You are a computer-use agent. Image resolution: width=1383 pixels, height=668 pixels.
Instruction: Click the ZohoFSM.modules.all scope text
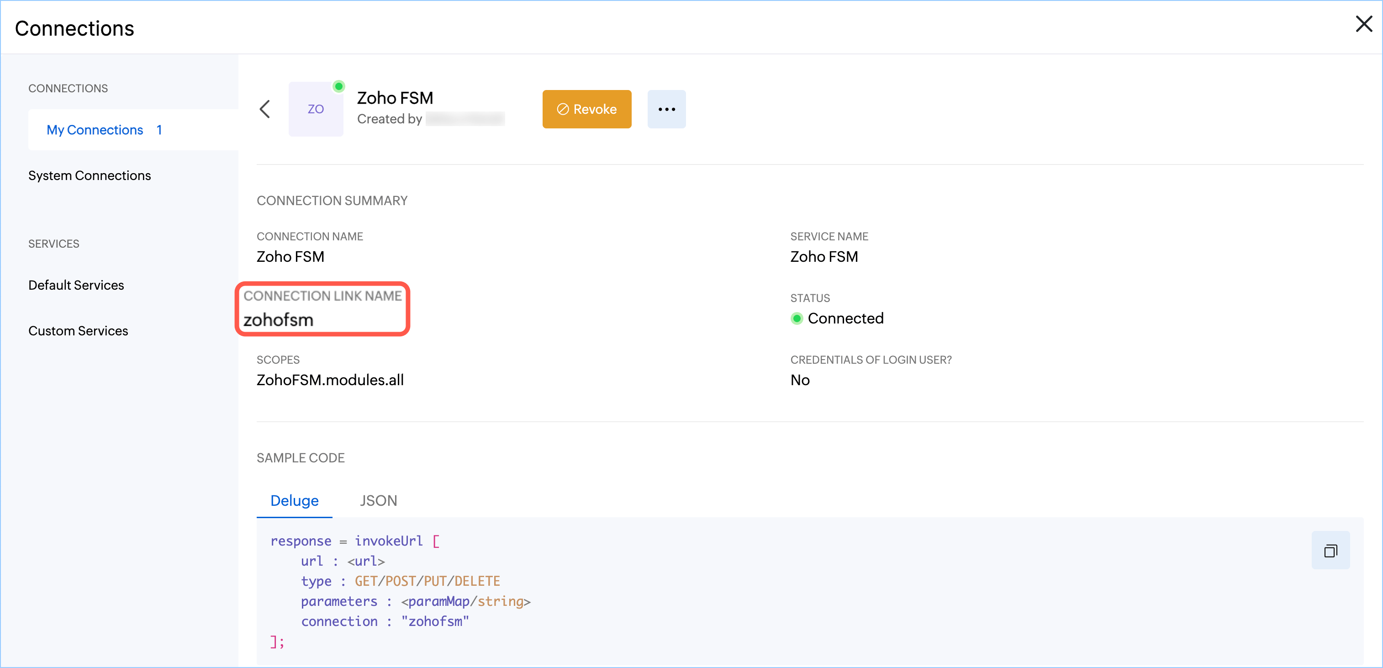(330, 380)
